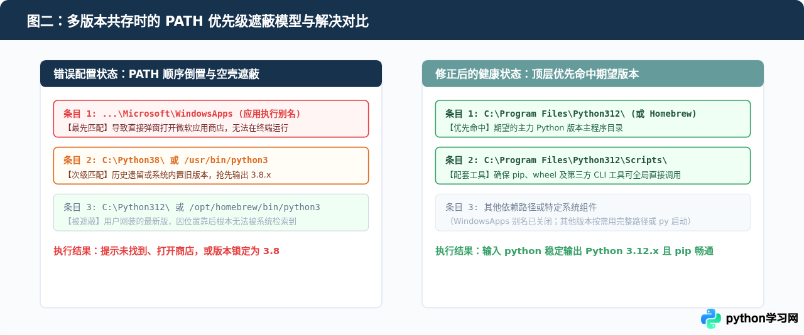Click the Python logo icon
Screen dimensions: 804x335
pos(711,319)
